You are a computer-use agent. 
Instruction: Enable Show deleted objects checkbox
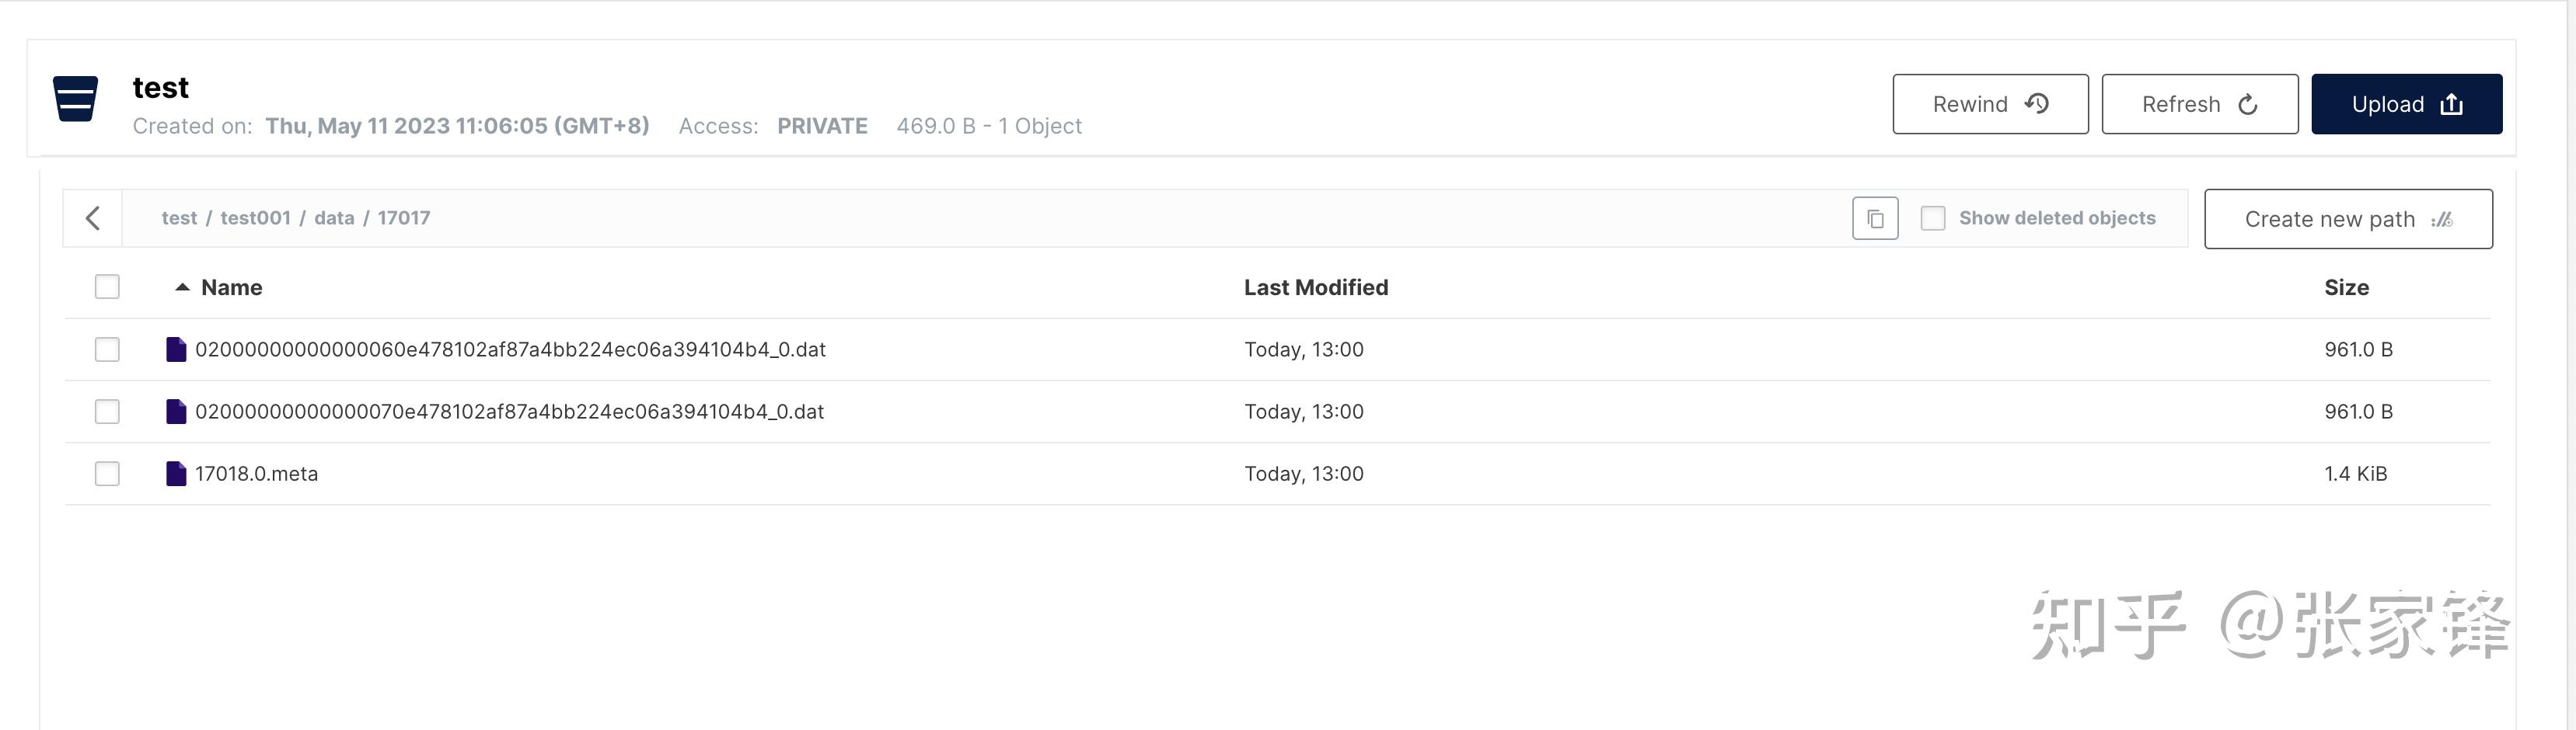[x=1932, y=217]
